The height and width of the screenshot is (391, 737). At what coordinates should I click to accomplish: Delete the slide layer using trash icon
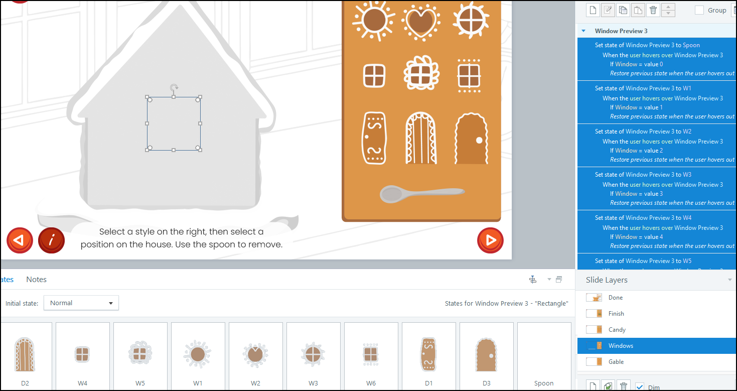(x=624, y=386)
